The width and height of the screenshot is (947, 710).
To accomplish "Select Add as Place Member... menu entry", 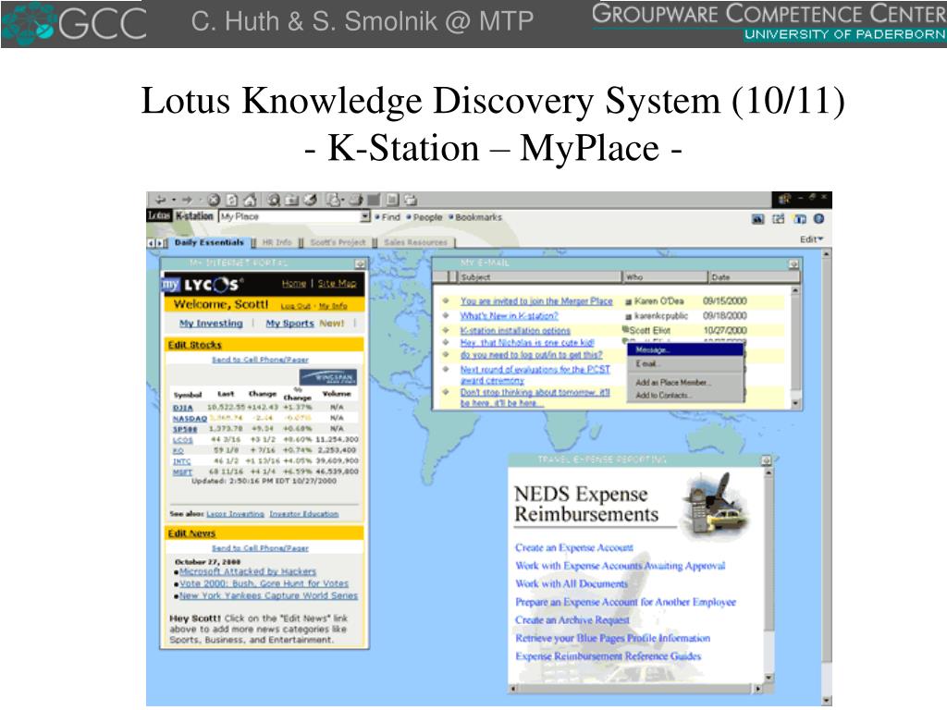I will [685, 383].
